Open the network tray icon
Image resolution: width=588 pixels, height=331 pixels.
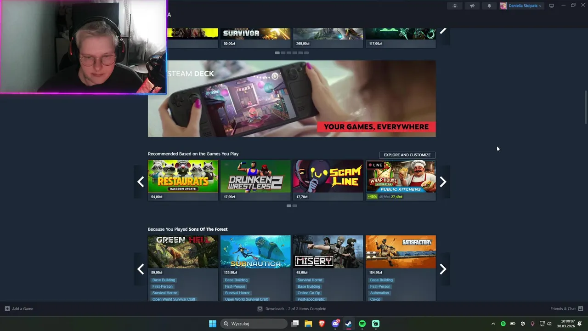[542, 324]
